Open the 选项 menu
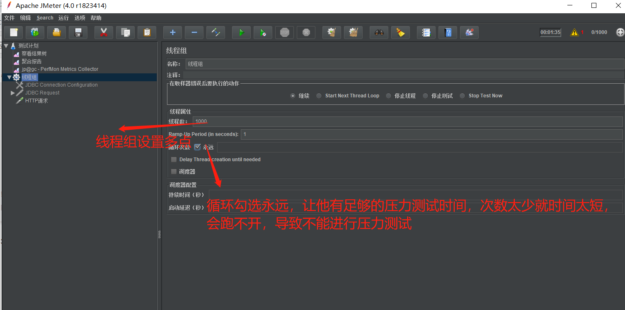625x310 pixels. click(x=80, y=18)
